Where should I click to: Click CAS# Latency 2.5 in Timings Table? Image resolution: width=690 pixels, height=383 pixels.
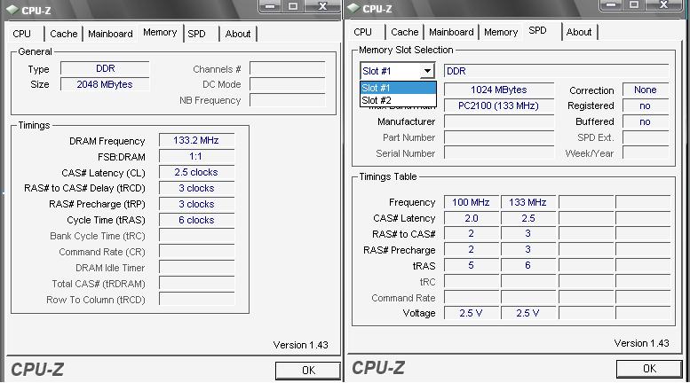coord(528,218)
